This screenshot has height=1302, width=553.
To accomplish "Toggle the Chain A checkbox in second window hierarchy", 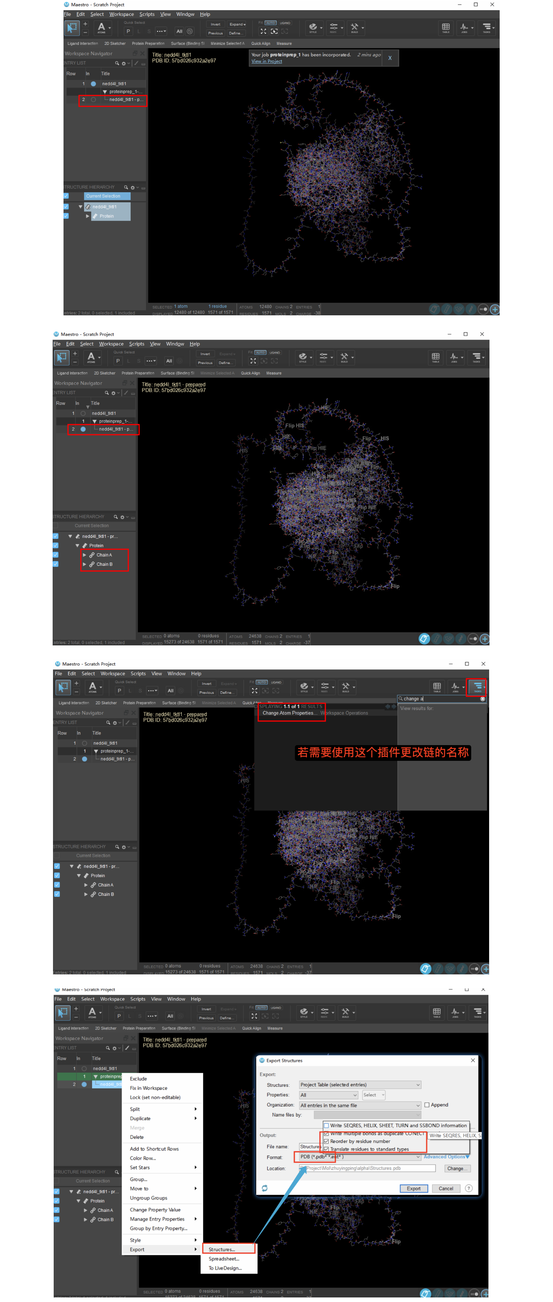I will click(x=55, y=555).
